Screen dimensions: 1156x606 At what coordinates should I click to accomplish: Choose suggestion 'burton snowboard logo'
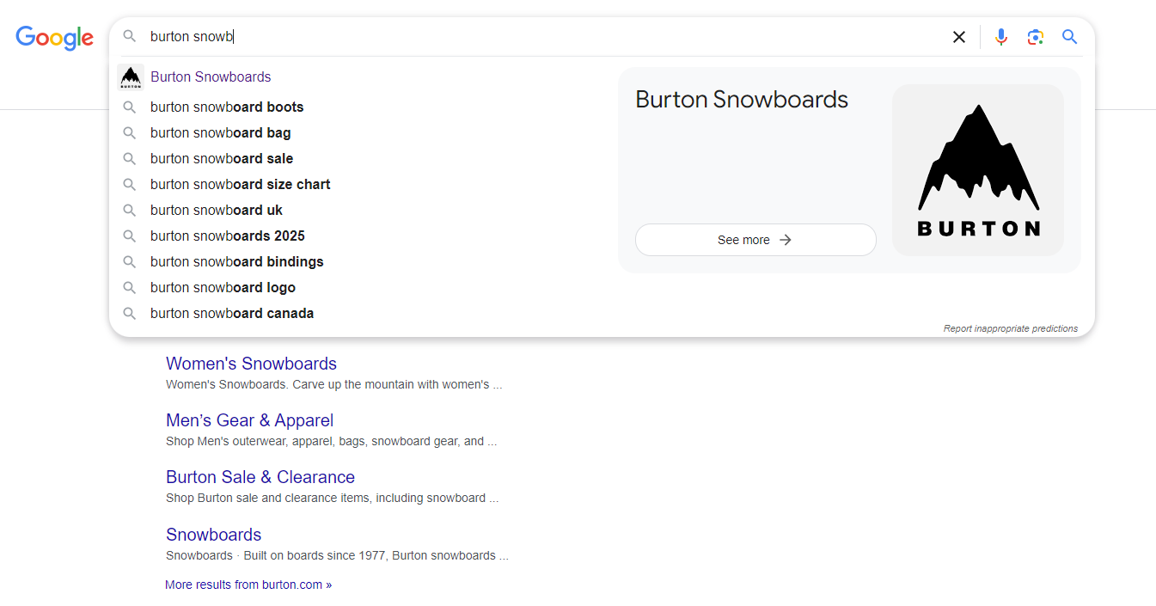(x=223, y=288)
